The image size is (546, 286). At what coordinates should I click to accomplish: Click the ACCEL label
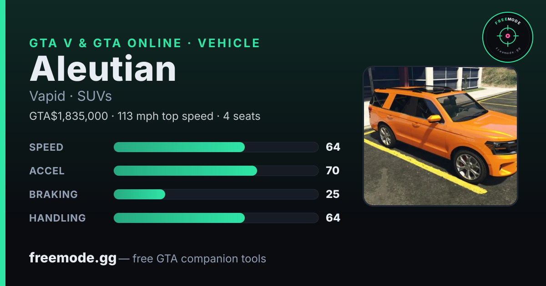[47, 171]
